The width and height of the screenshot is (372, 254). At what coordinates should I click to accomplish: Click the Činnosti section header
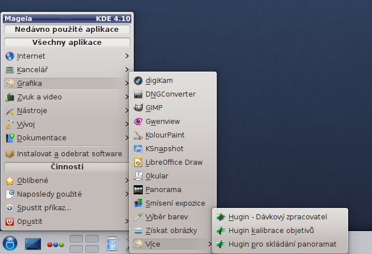coord(67,167)
